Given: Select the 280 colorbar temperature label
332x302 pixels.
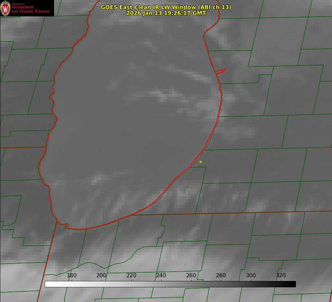Looking at the screenshot, I should [221, 276].
